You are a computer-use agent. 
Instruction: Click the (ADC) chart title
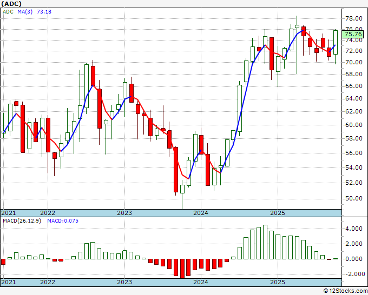(11, 4)
